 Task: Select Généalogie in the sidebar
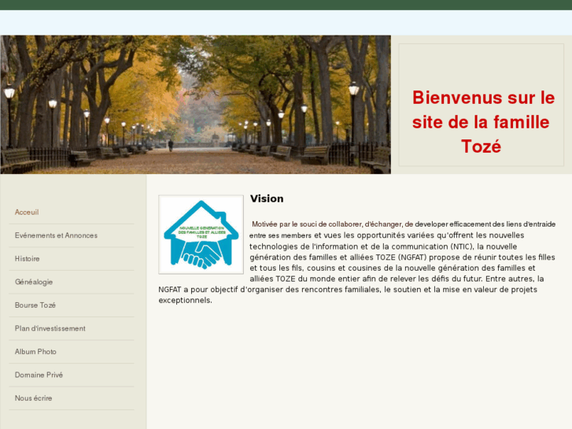coord(34,282)
